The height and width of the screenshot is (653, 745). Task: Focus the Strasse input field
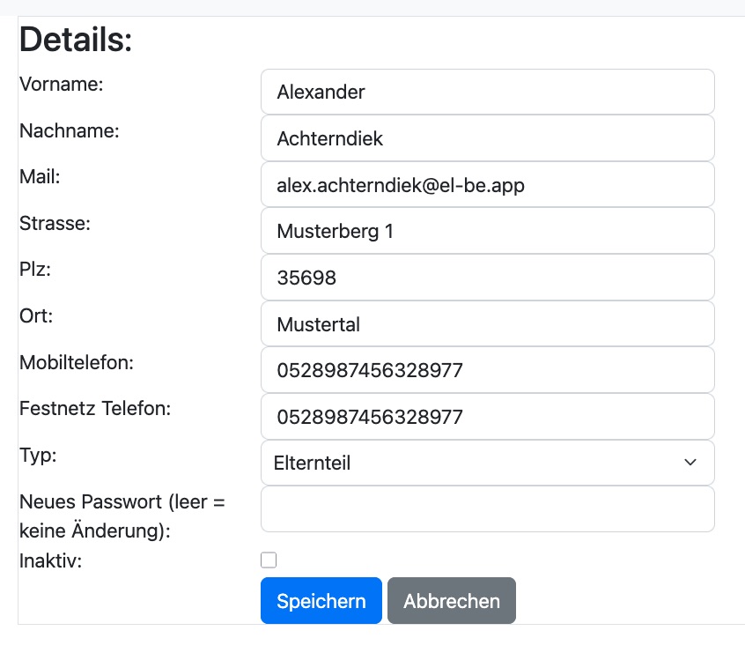point(487,231)
